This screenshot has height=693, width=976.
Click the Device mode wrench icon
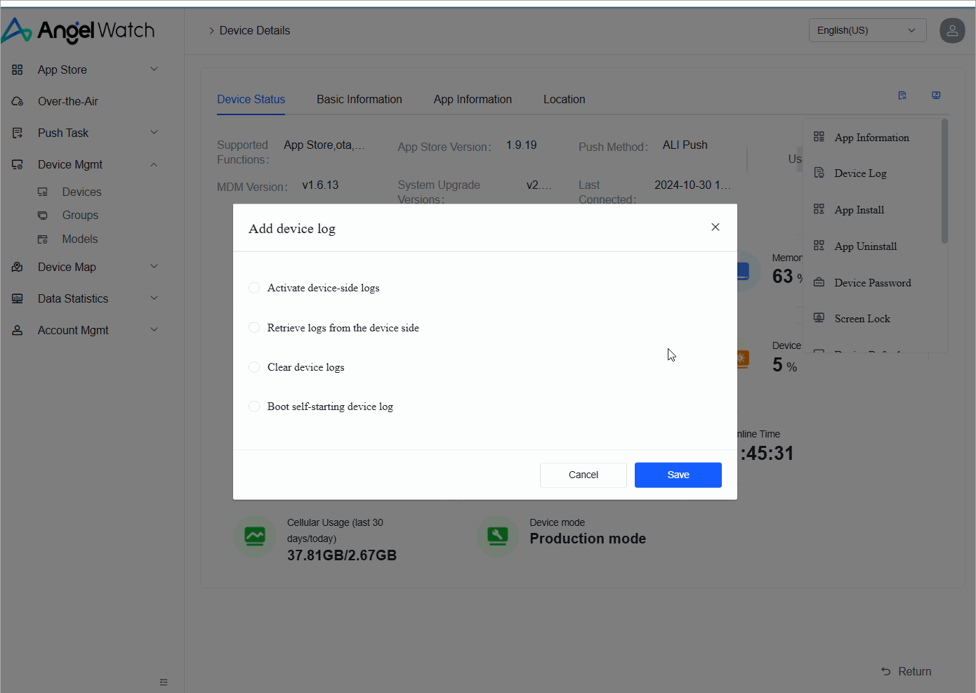(497, 537)
